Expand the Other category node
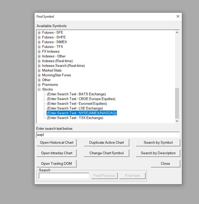The image size is (199, 204). pos(39,80)
